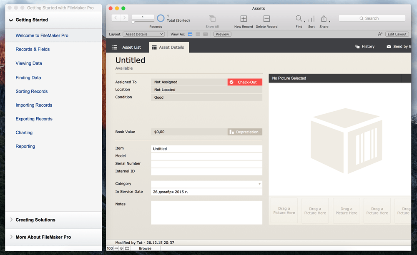Open the Share menu icon
417x255 pixels.
pos(324,18)
